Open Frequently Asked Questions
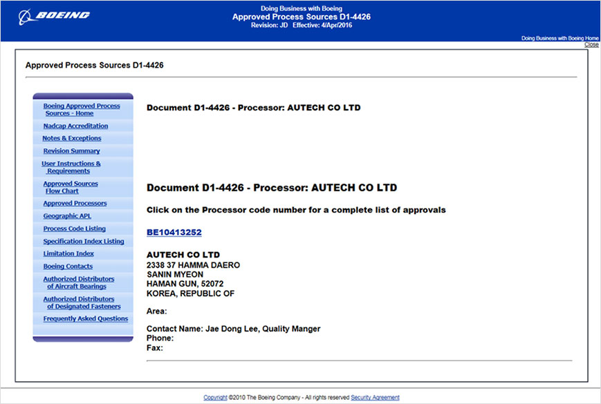 [85, 318]
